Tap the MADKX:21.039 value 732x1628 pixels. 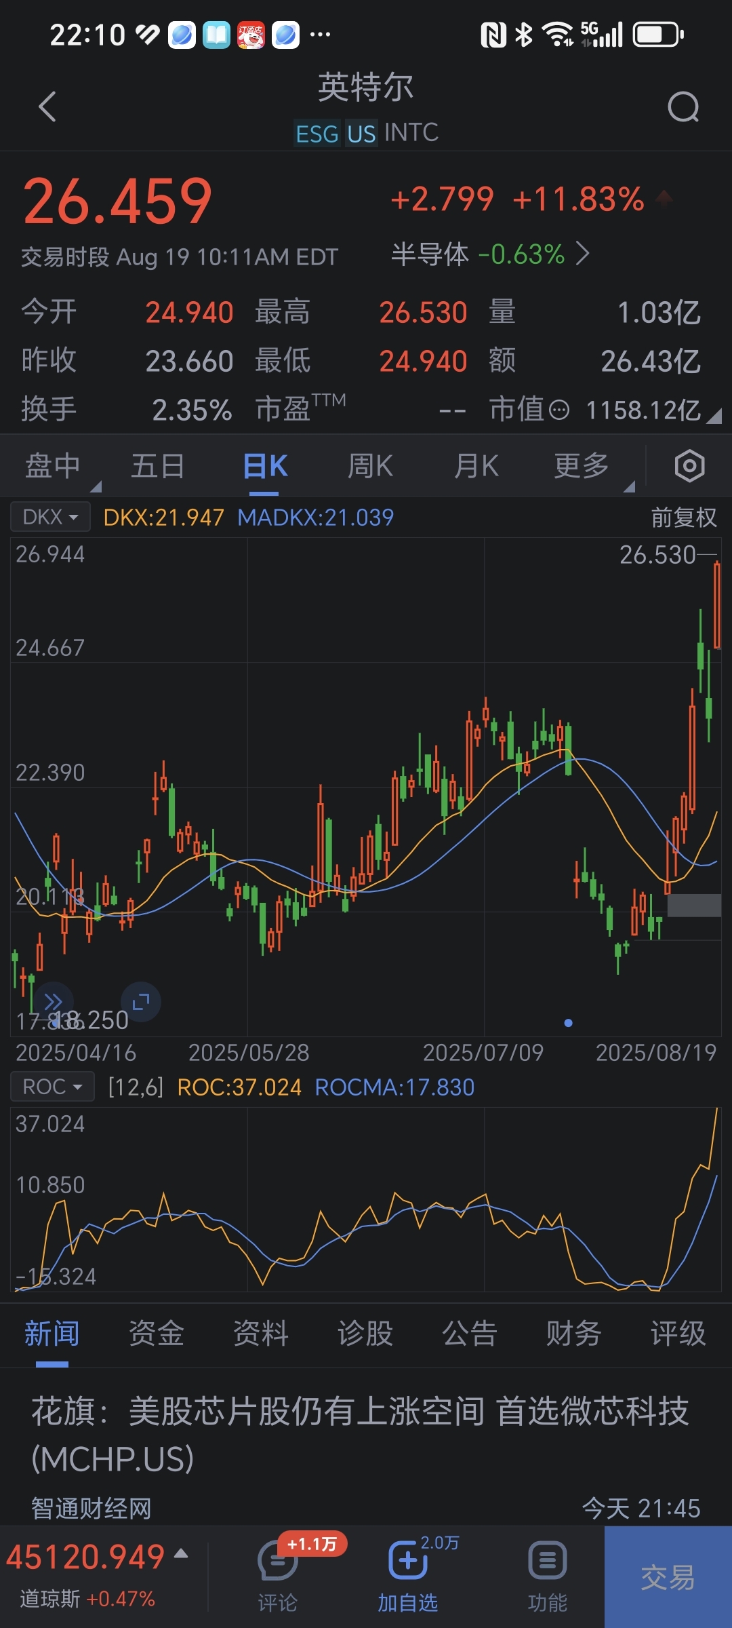pos(316,518)
